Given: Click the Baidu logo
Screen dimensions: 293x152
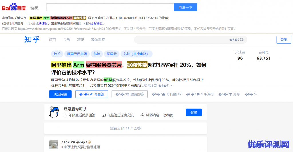Looking at the screenshot, I should tap(14, 7).
